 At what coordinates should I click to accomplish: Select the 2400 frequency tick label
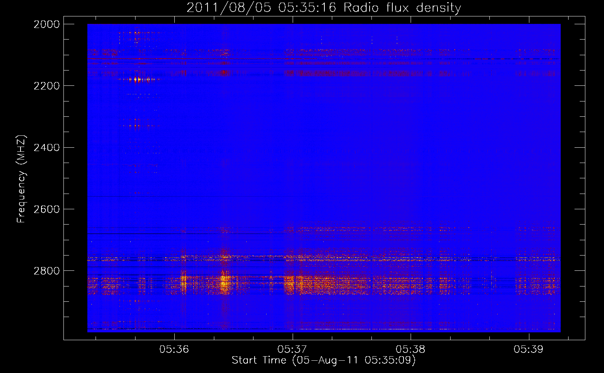(47, 148)
